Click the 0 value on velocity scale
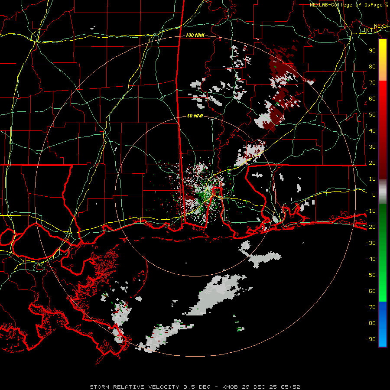Screen dimensions: 390x390 pyautogui.click(x=374, y=195)
